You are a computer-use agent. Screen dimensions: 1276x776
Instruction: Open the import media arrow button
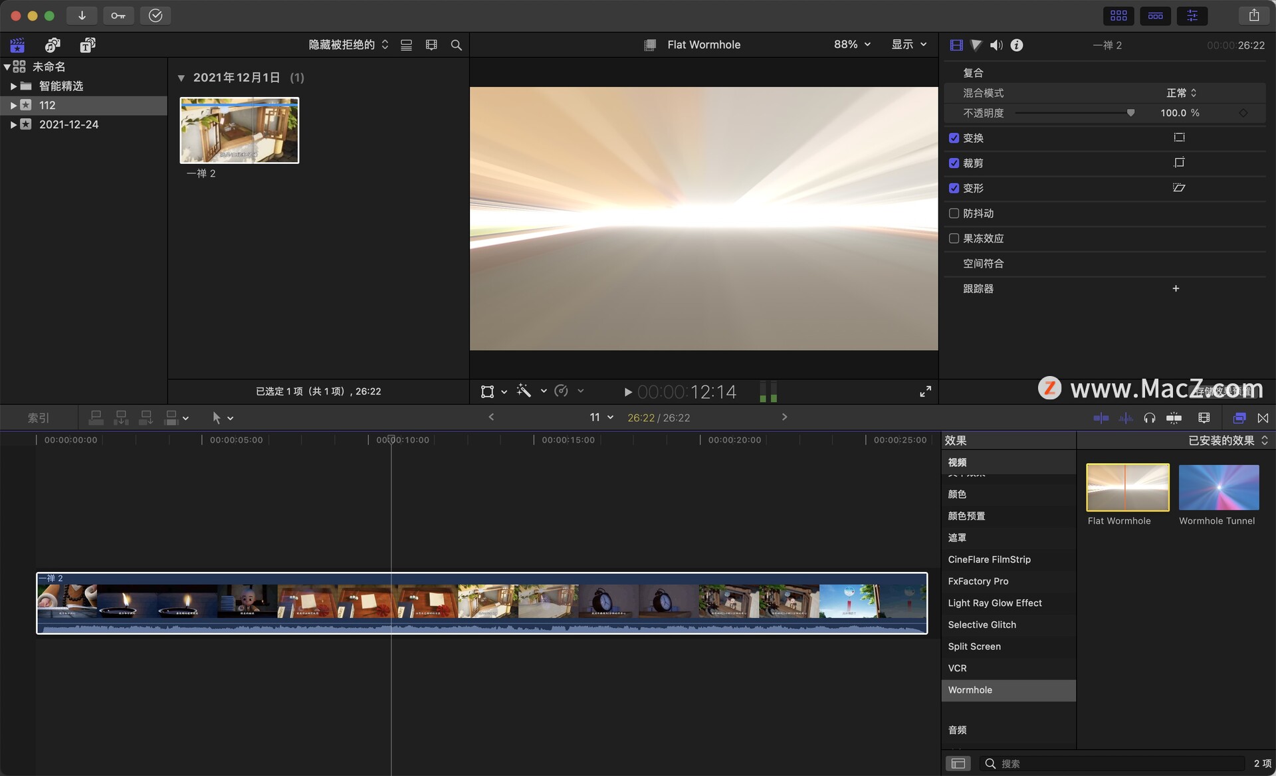[x=82, y=15]
